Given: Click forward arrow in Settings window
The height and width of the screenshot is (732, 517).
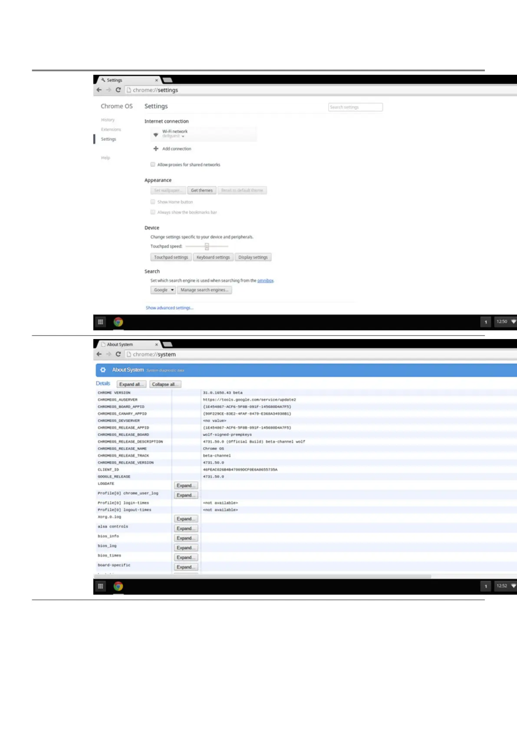Looking at the screenshot, I should click(x=109, y=90).
